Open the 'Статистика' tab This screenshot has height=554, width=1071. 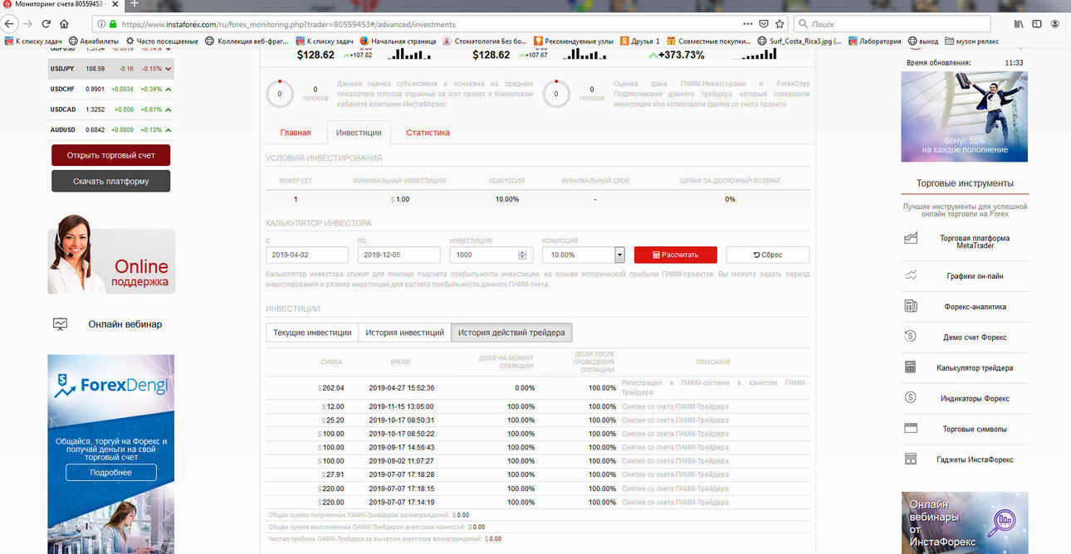tap(428, 133)
